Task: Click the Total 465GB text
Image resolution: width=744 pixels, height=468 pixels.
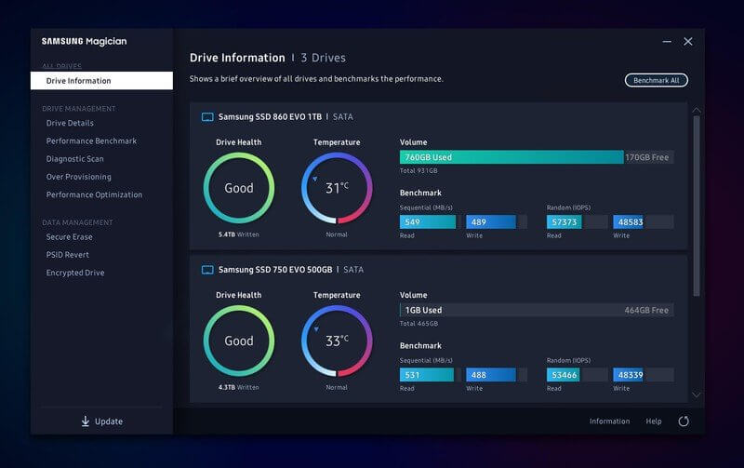Action: (x=418, y=324)
